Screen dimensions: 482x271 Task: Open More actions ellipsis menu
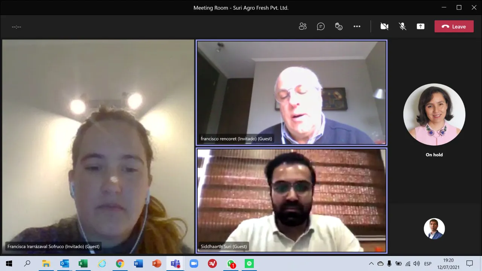pyautogui.click(x=357, y=26)
